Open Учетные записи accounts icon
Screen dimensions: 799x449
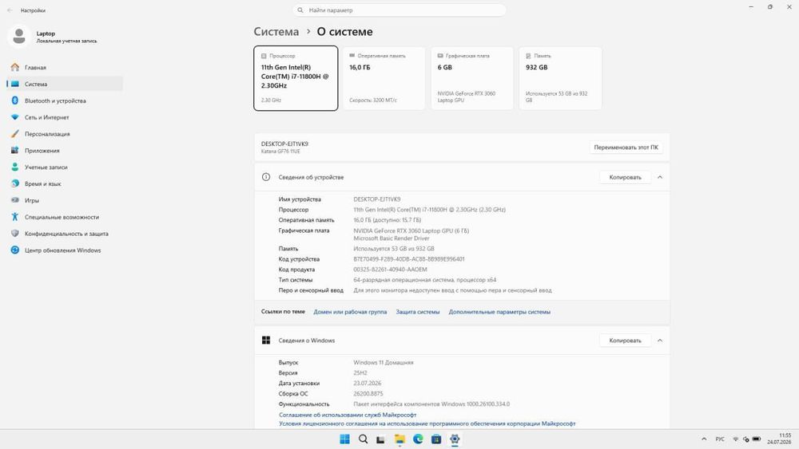[14, 167]
